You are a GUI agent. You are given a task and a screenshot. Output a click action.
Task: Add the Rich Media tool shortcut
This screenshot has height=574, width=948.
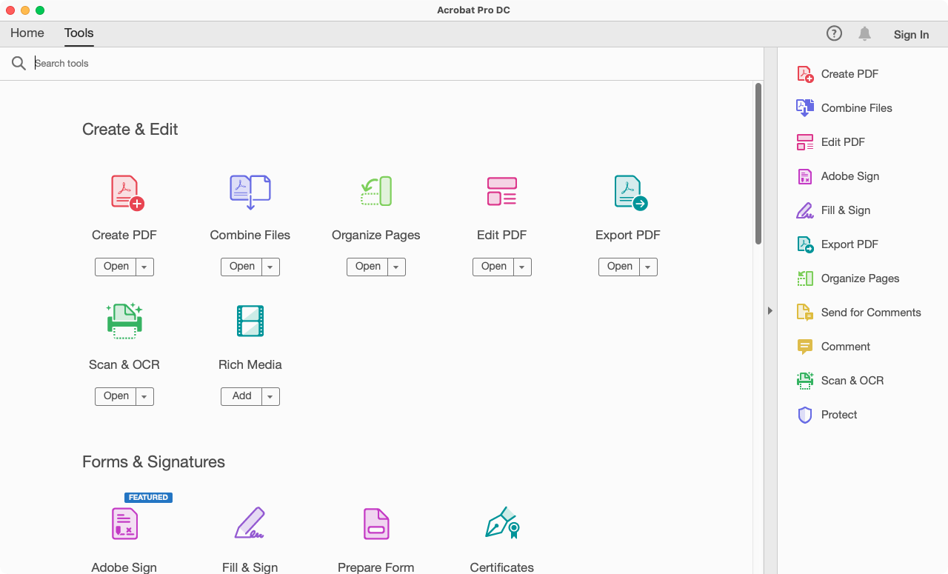(241, 396)
